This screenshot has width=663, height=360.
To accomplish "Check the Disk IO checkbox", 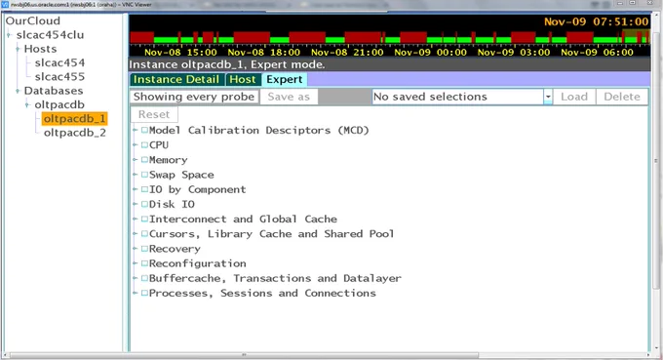I will (144, 204).
